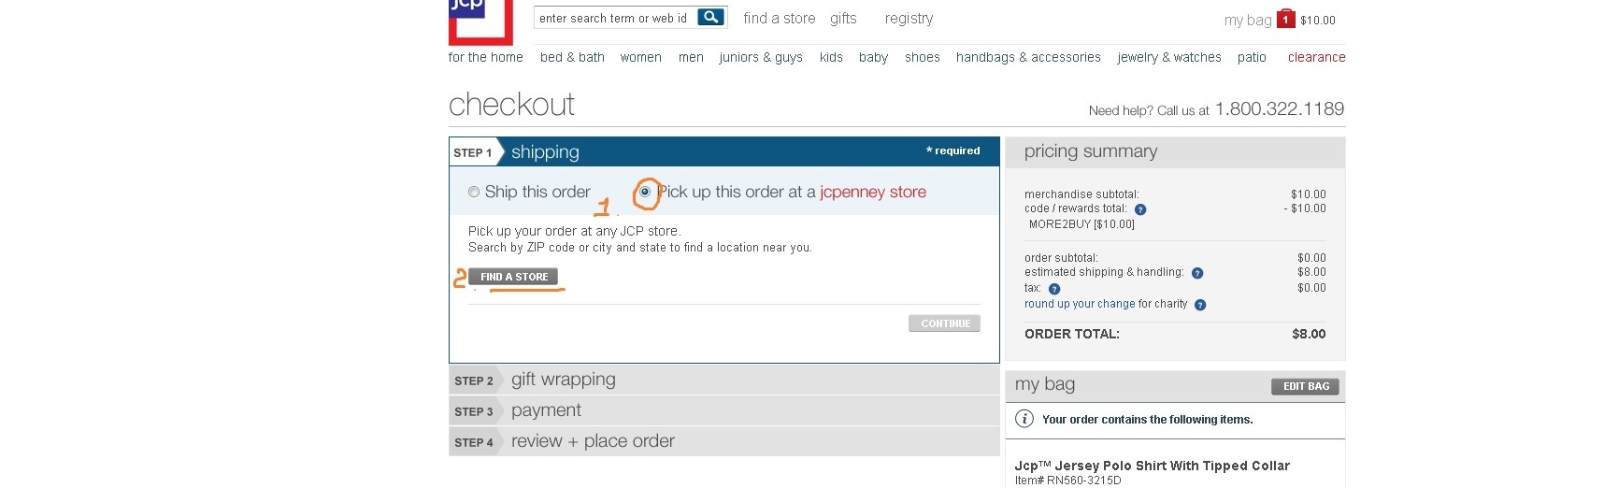Open the women menu
The width and height of the screenshot is (1604, 488).
640,57
